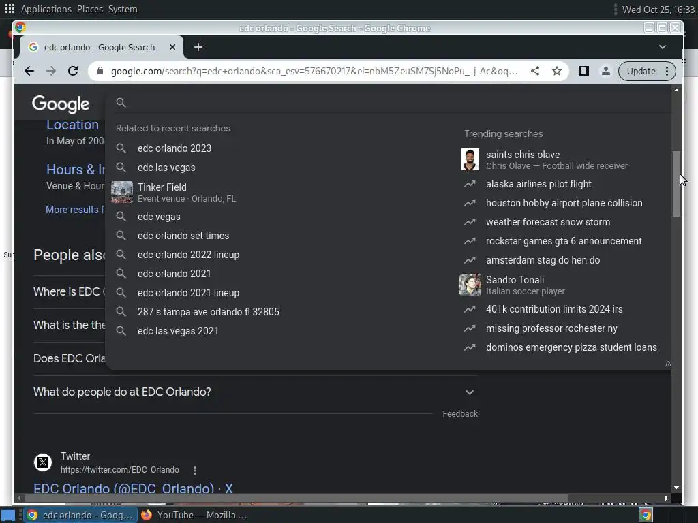The width and height of the screenshot is (698, 523).
Task: Open EDC Orlando (@EDC_Orlando) X result link
Action: coord(133,489)
